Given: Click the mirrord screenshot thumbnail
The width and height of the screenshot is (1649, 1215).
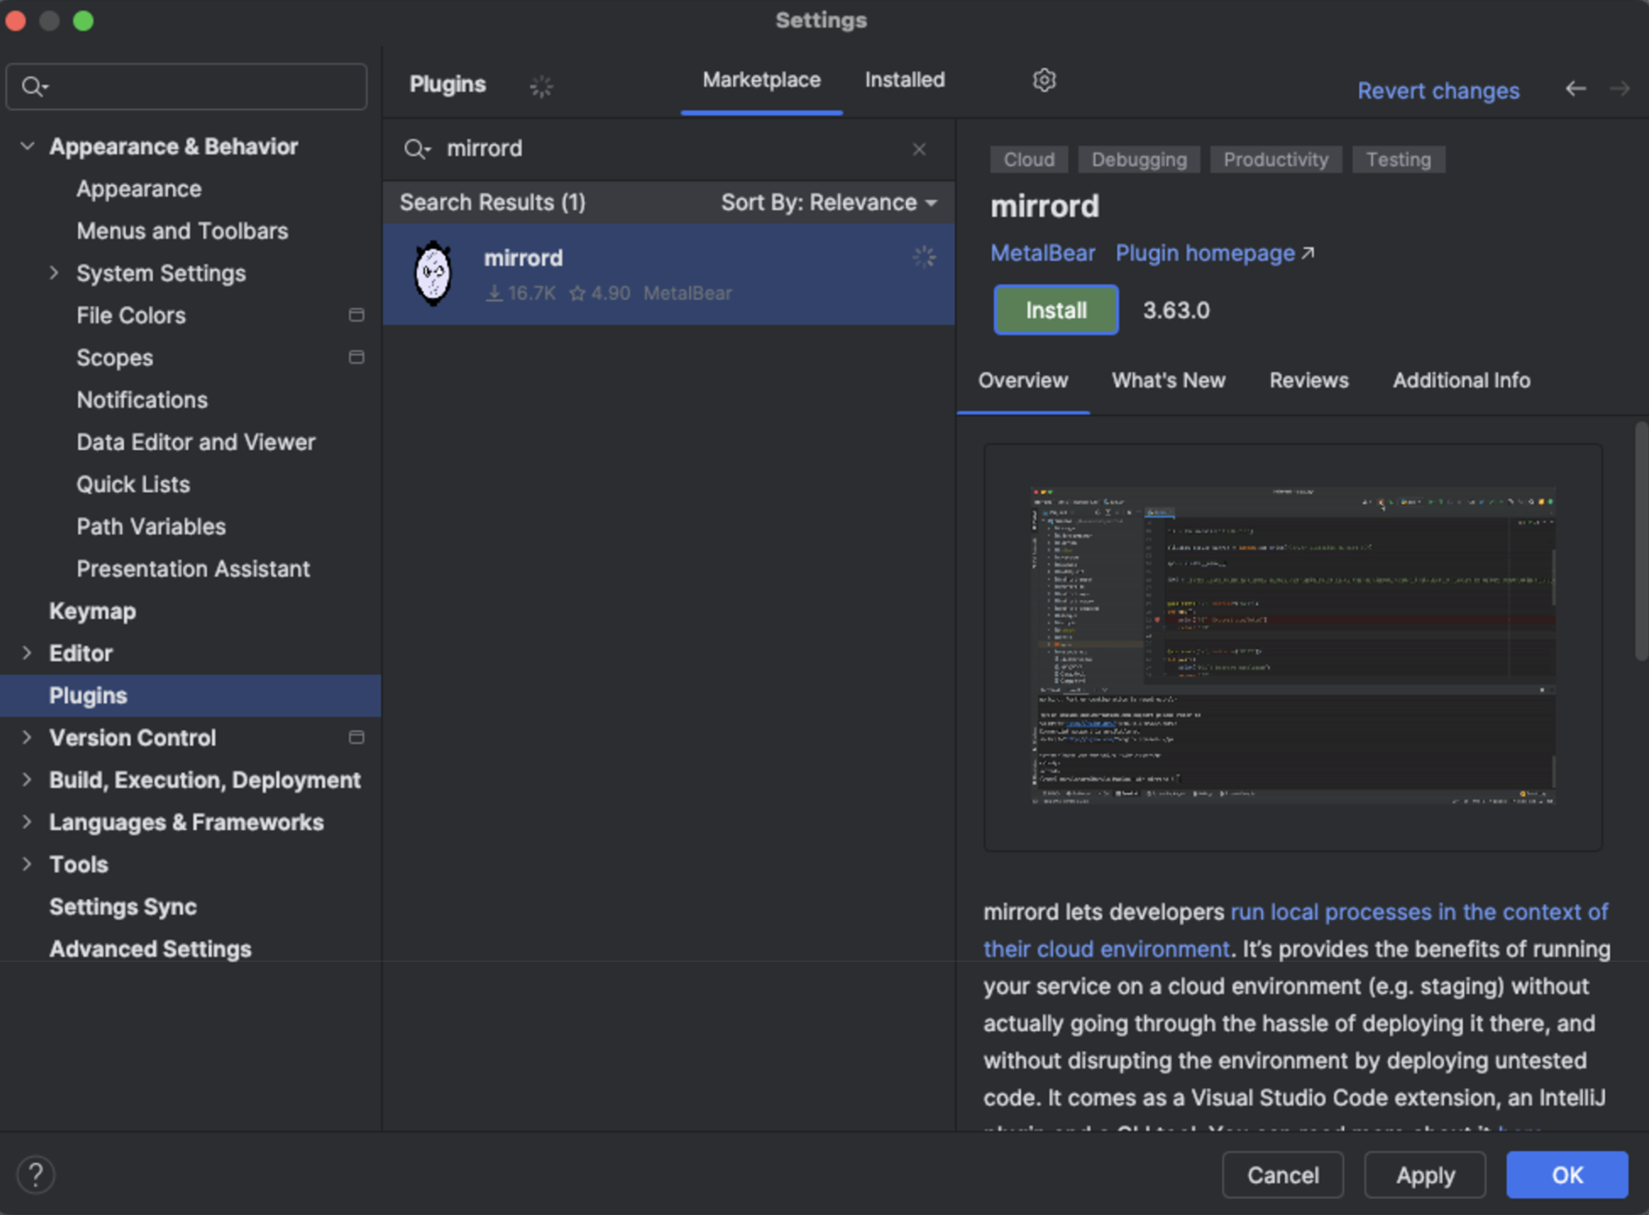Looking at the screenshot, I should pyautogui.click(x=1292, y=646).
